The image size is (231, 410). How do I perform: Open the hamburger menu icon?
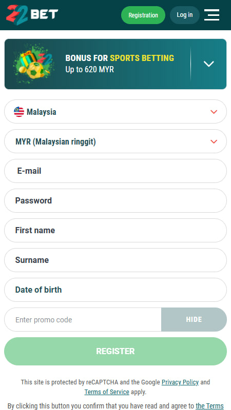[211, 15]
